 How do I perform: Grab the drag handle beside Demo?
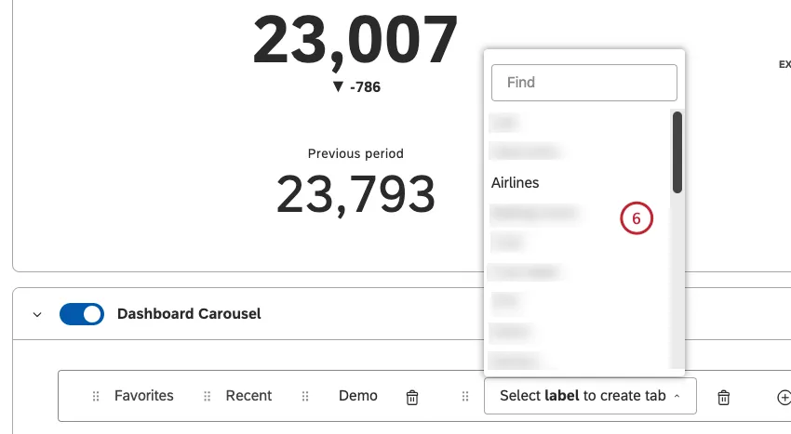[305, 397]
